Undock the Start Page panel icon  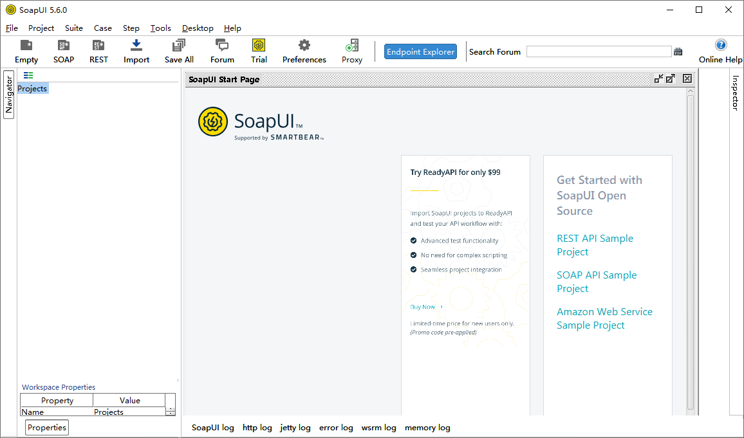(x=658, y=78)
